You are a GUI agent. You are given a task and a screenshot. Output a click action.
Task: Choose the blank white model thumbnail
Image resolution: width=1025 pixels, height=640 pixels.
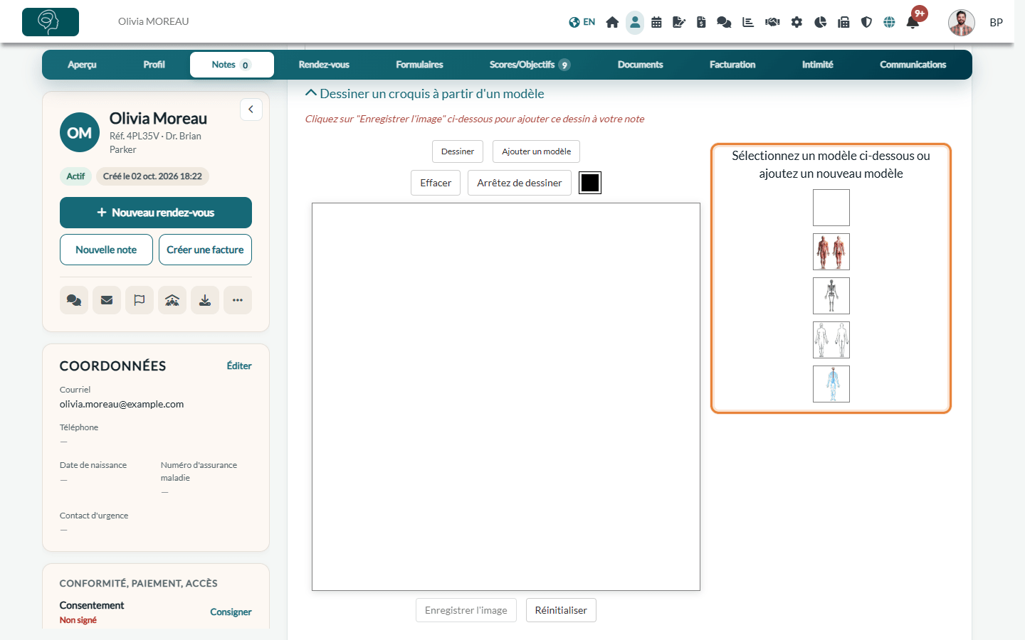click(831, 208)
